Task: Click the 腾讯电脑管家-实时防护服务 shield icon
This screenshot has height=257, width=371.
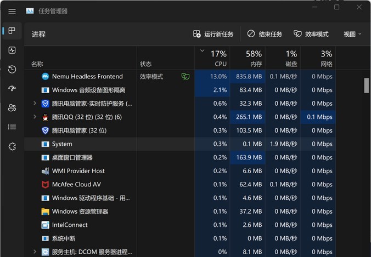Action: 45,104
